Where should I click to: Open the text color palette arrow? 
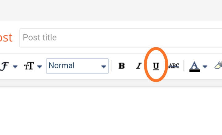point(205,67)
